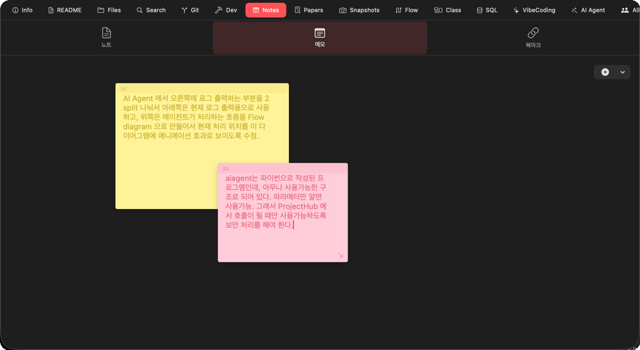The width and height of the screenshot is (640, 350).
Task: Go to the Papers tab
Action: pos(308,10)
